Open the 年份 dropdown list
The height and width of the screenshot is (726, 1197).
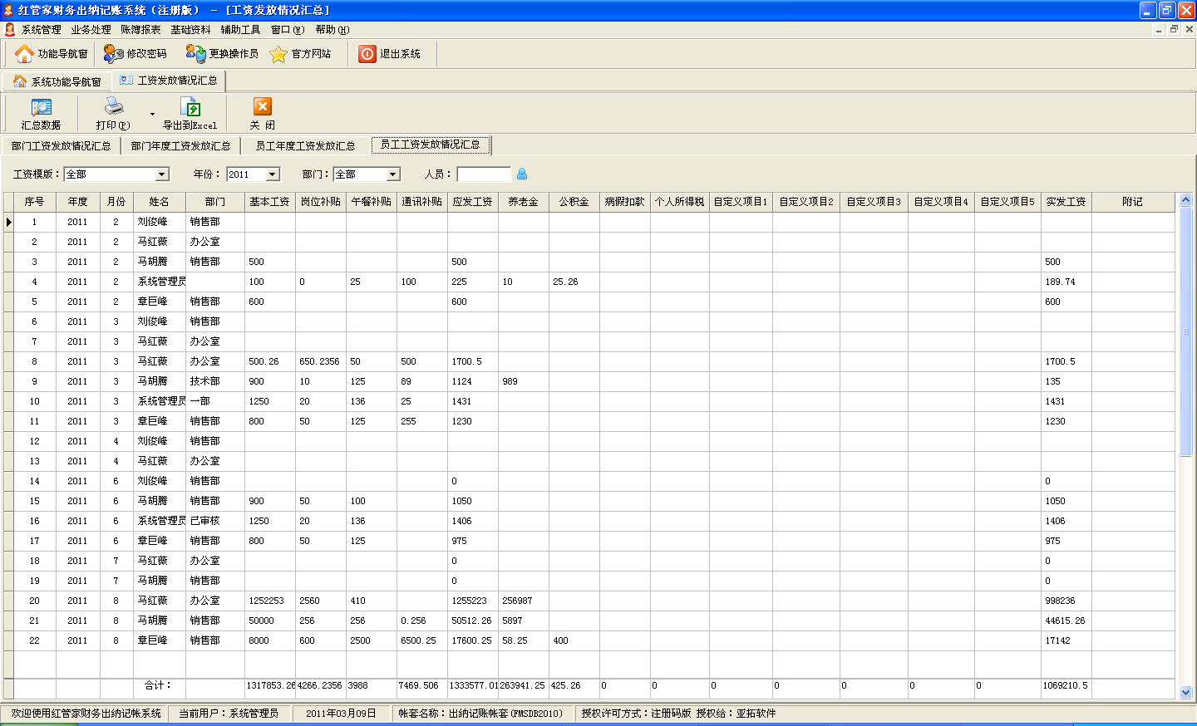pyautogui.click(x=273, y=174)
